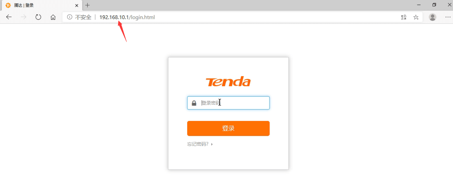Viewport: 453px width, 183px height.
Task: Add this page to favorites
Action: coord(416,17)
